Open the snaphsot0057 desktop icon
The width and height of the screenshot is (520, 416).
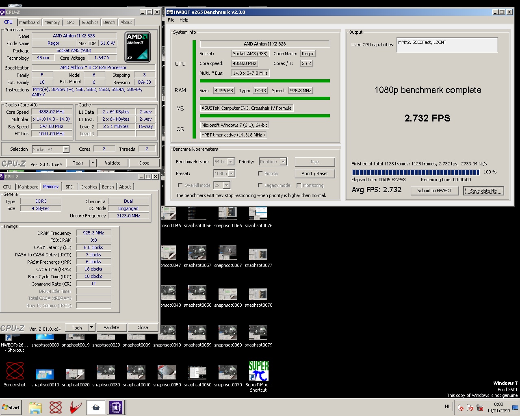(197, 257)
